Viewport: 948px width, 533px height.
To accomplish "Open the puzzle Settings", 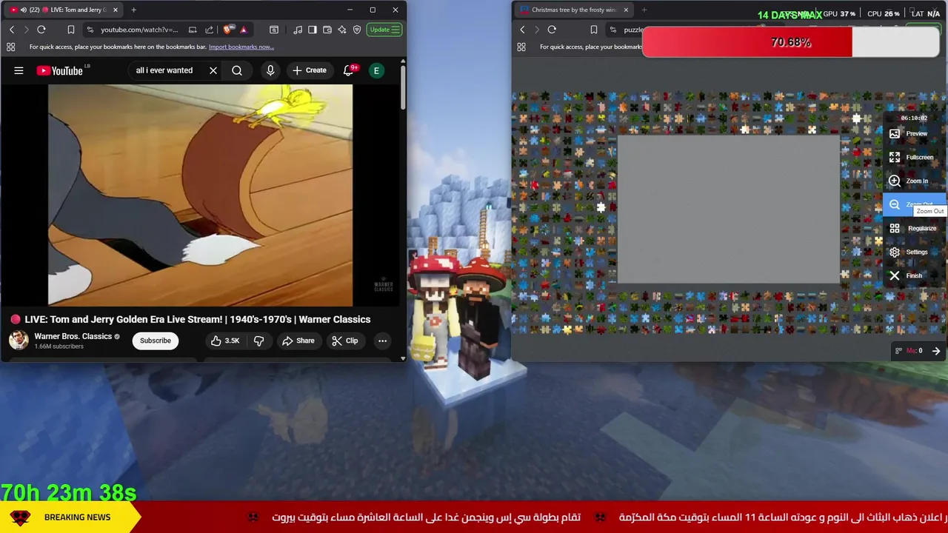I will pyautogui.click(x=909, y=252).
